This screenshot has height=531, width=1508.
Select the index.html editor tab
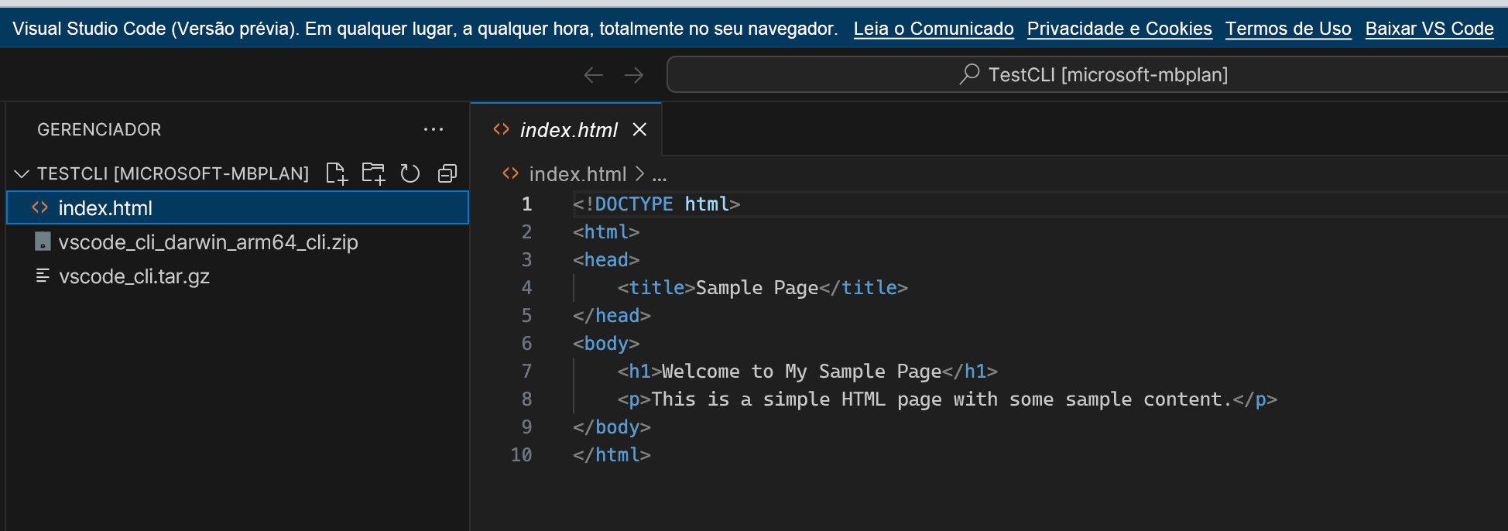568,130
